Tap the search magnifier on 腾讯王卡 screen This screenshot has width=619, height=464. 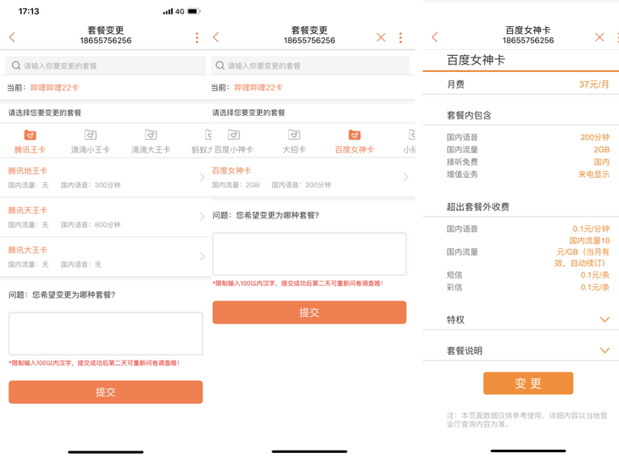pyautogui.click(x=16, y=65)
